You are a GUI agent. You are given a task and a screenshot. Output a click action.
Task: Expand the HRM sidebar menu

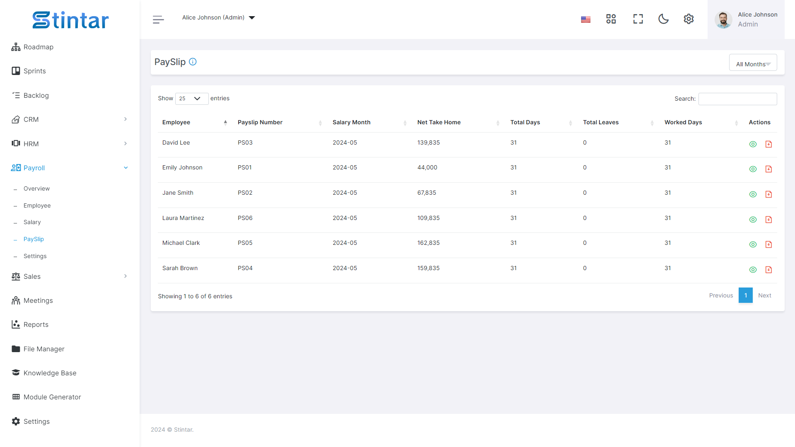tap(70, 144)
